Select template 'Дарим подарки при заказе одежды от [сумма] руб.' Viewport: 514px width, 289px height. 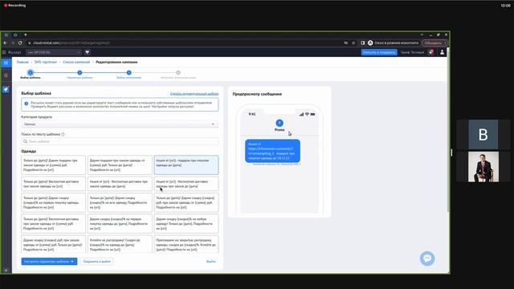(120, 165)
